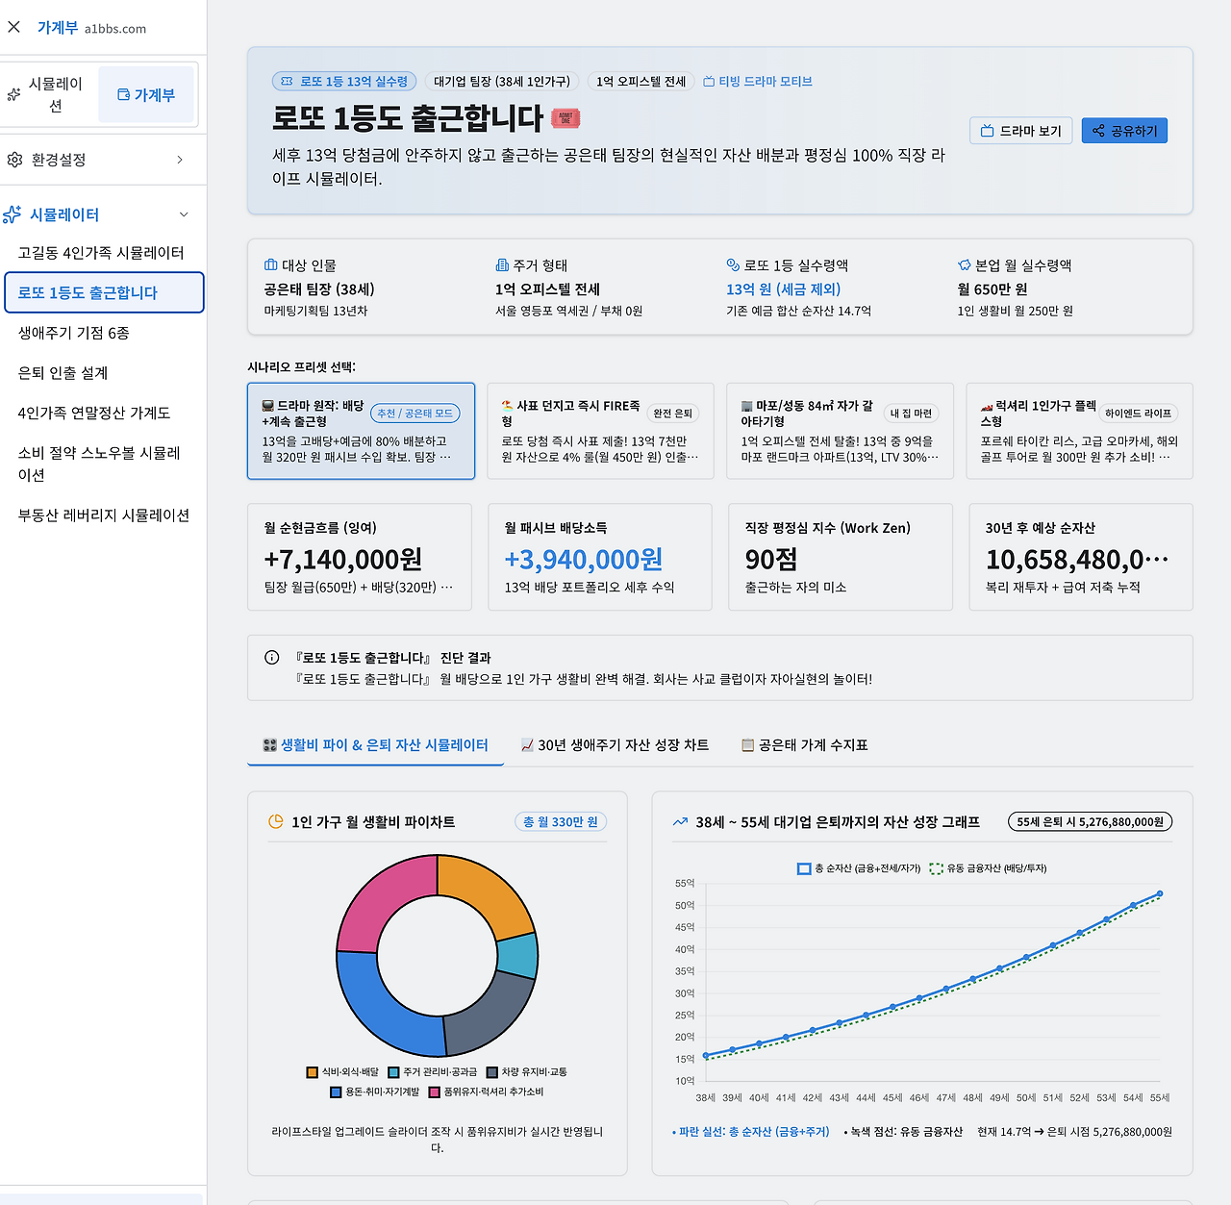Screen dimensions: 1231x1205
Task: Click the 로또 1등 실수령액 coins icon
Action: click(733, 265)
